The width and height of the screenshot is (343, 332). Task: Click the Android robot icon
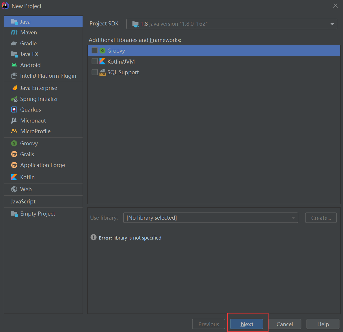(14, 65)
